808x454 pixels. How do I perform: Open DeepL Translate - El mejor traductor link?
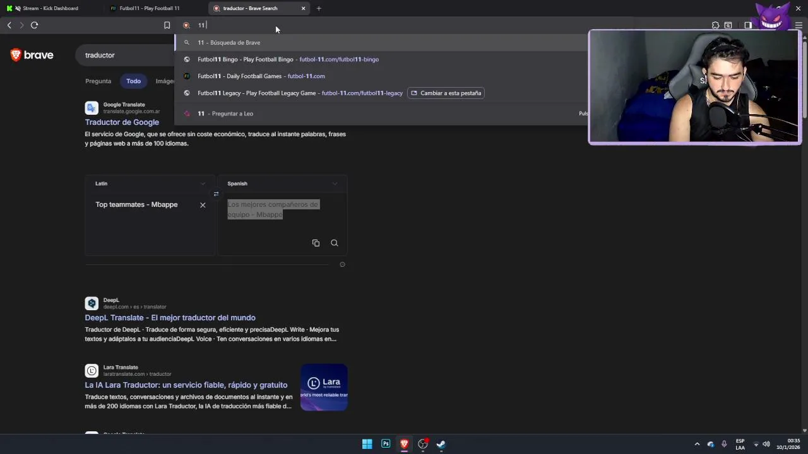click(x=170, y=318)
